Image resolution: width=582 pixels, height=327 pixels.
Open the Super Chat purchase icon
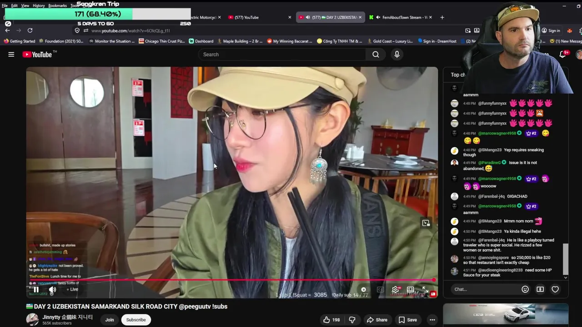click(540, 289)
